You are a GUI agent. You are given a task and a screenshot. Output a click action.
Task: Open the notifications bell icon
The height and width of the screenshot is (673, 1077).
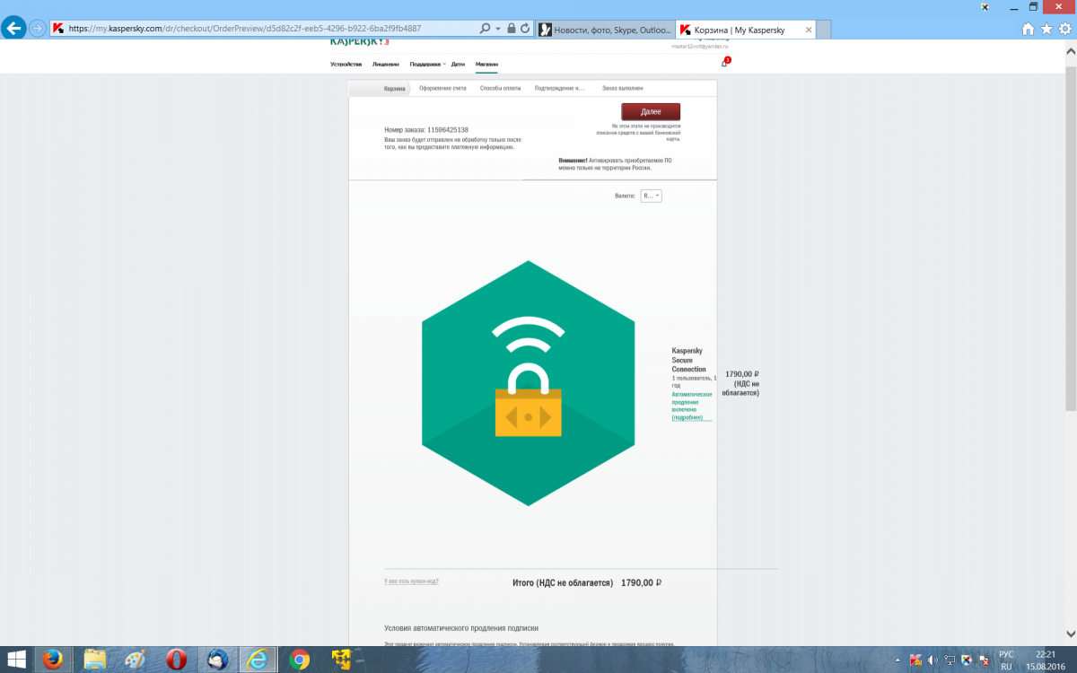724,64
